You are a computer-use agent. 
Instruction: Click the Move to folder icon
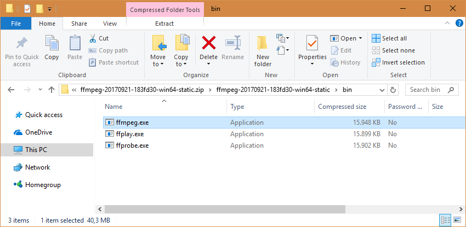159,43
